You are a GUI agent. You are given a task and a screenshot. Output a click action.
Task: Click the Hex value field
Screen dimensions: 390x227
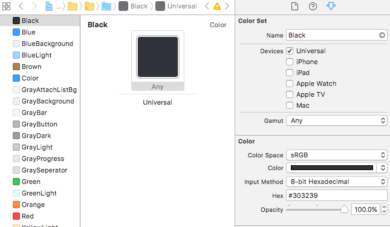pyautogui.click(x=337, y=196)
